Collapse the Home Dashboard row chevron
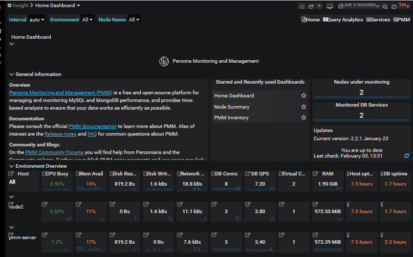The height and width of the screenshot is (257, 413). (x=11, y=44)
